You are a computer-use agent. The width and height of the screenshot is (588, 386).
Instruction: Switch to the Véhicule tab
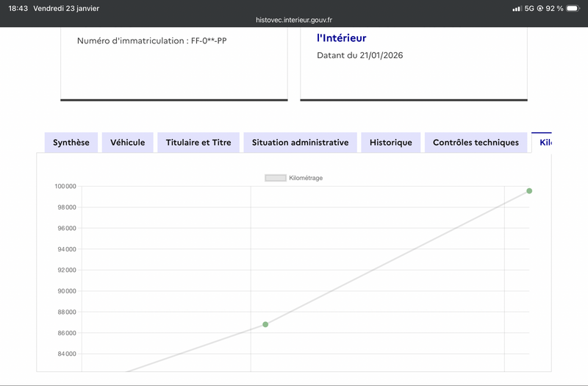128,143
